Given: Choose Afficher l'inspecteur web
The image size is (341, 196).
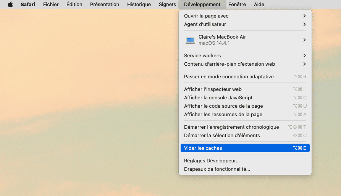Looking at the screenshot, I should tap(245, 89).
